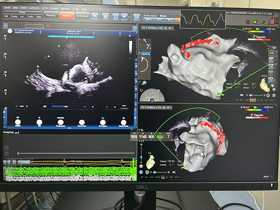Select the RAO view in upper map
The height and width of the screenshot is (210, 280).
pyautogui.click(x=252, y=99)
